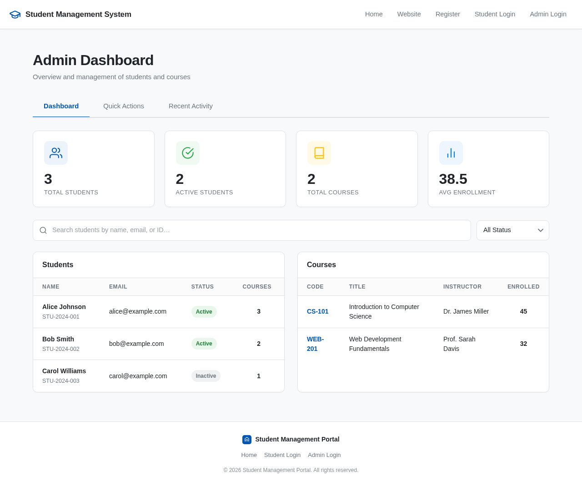This screenshot has height=487, width=582.
Task: Click the footer portal logo icon
Action: click(x=247, y=440)
